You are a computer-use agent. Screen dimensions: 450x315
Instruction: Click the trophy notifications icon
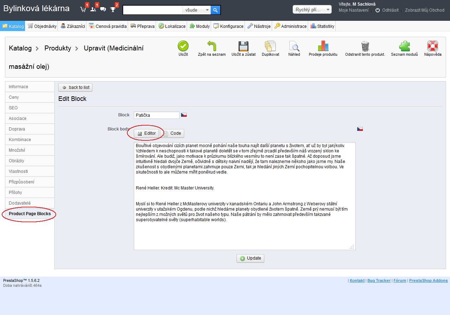pos(113,9)
